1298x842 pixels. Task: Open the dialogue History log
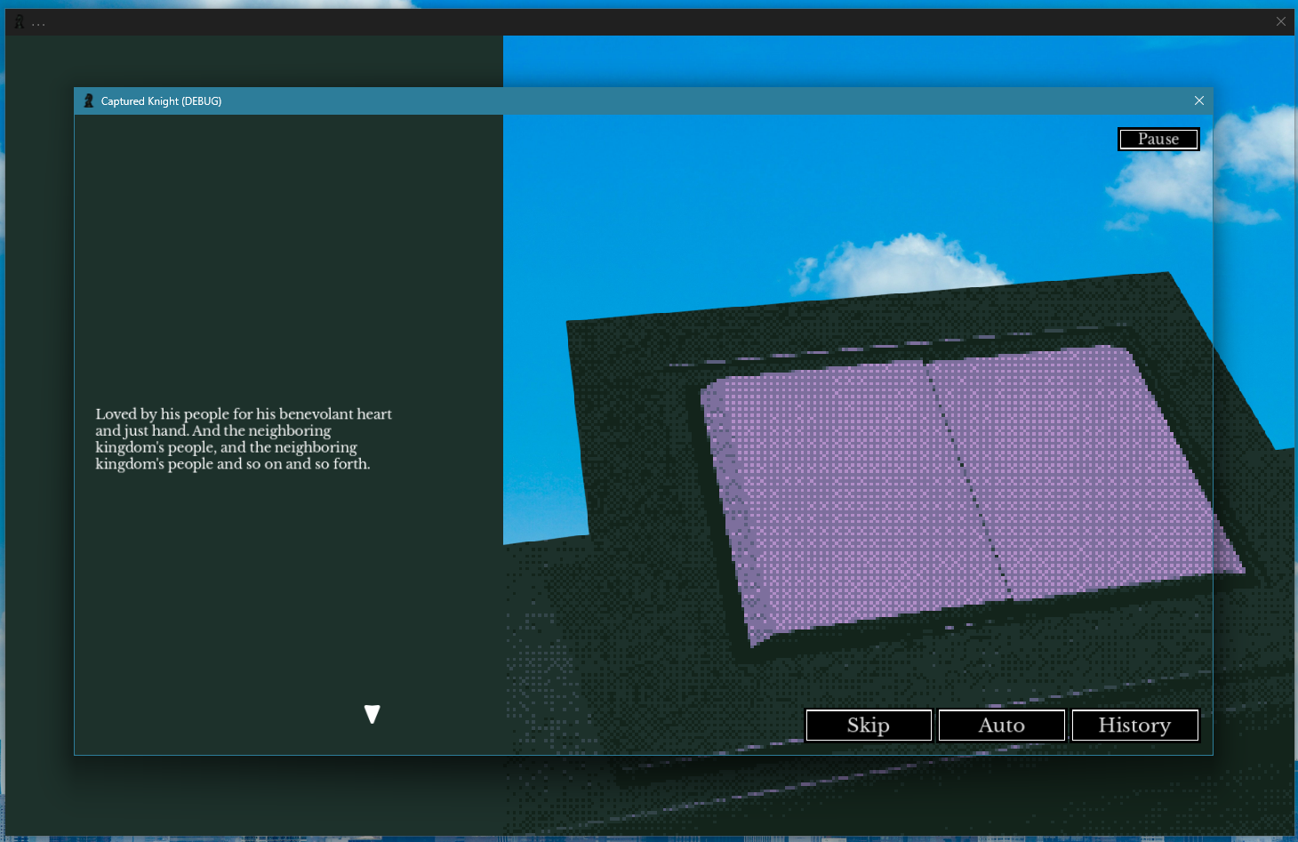(1135, 726)
